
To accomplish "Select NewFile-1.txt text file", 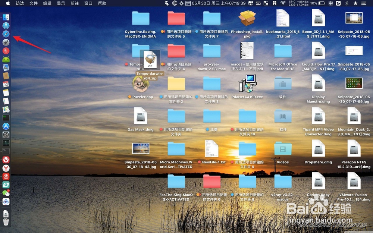I will [212, 148].
